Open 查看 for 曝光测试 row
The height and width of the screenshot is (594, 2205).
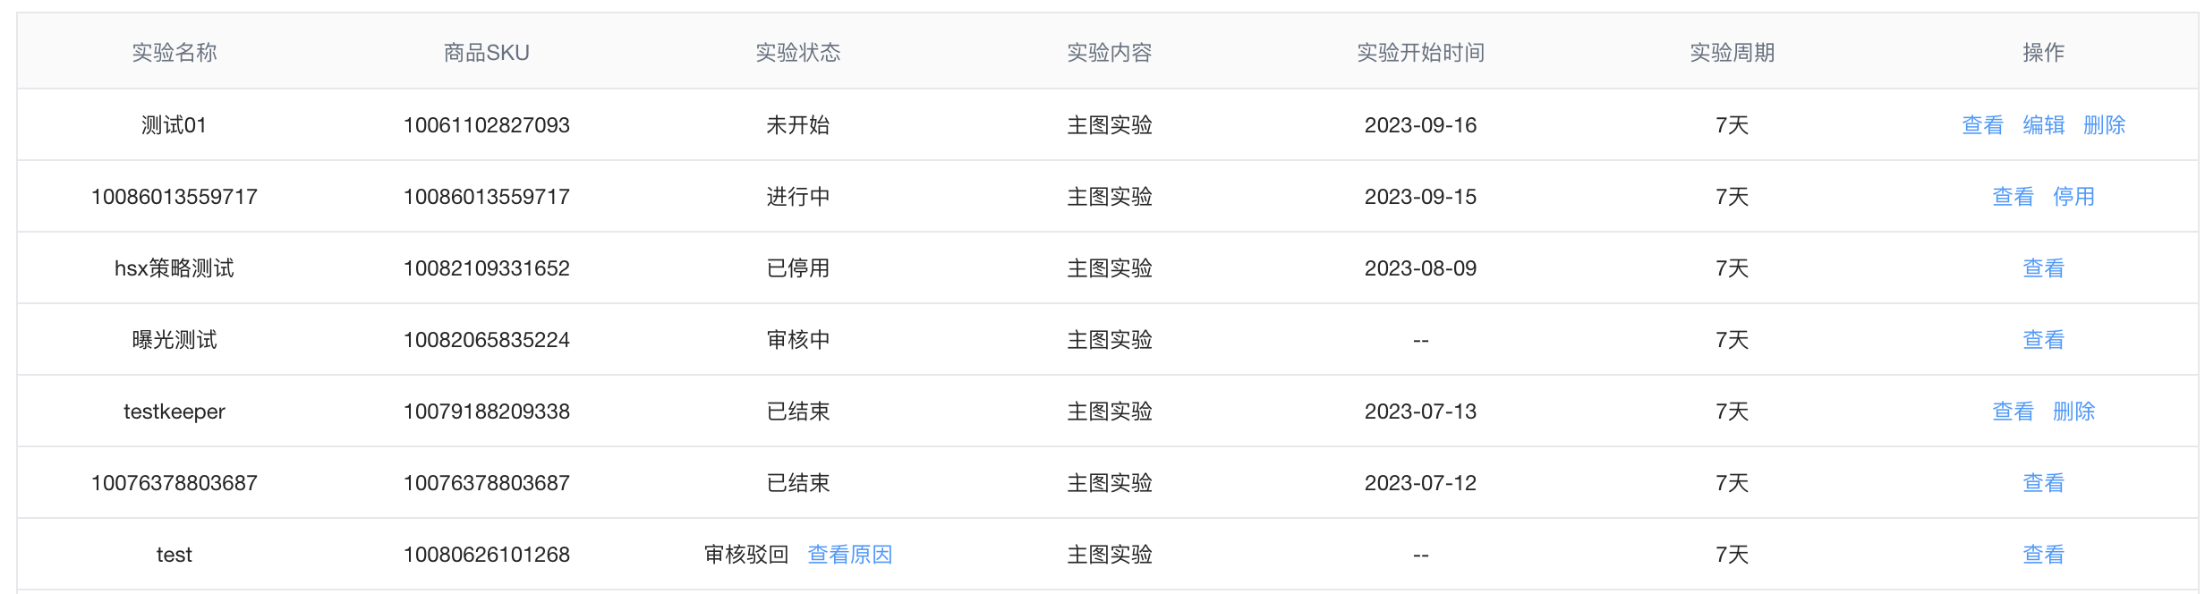click(2043, 340)
